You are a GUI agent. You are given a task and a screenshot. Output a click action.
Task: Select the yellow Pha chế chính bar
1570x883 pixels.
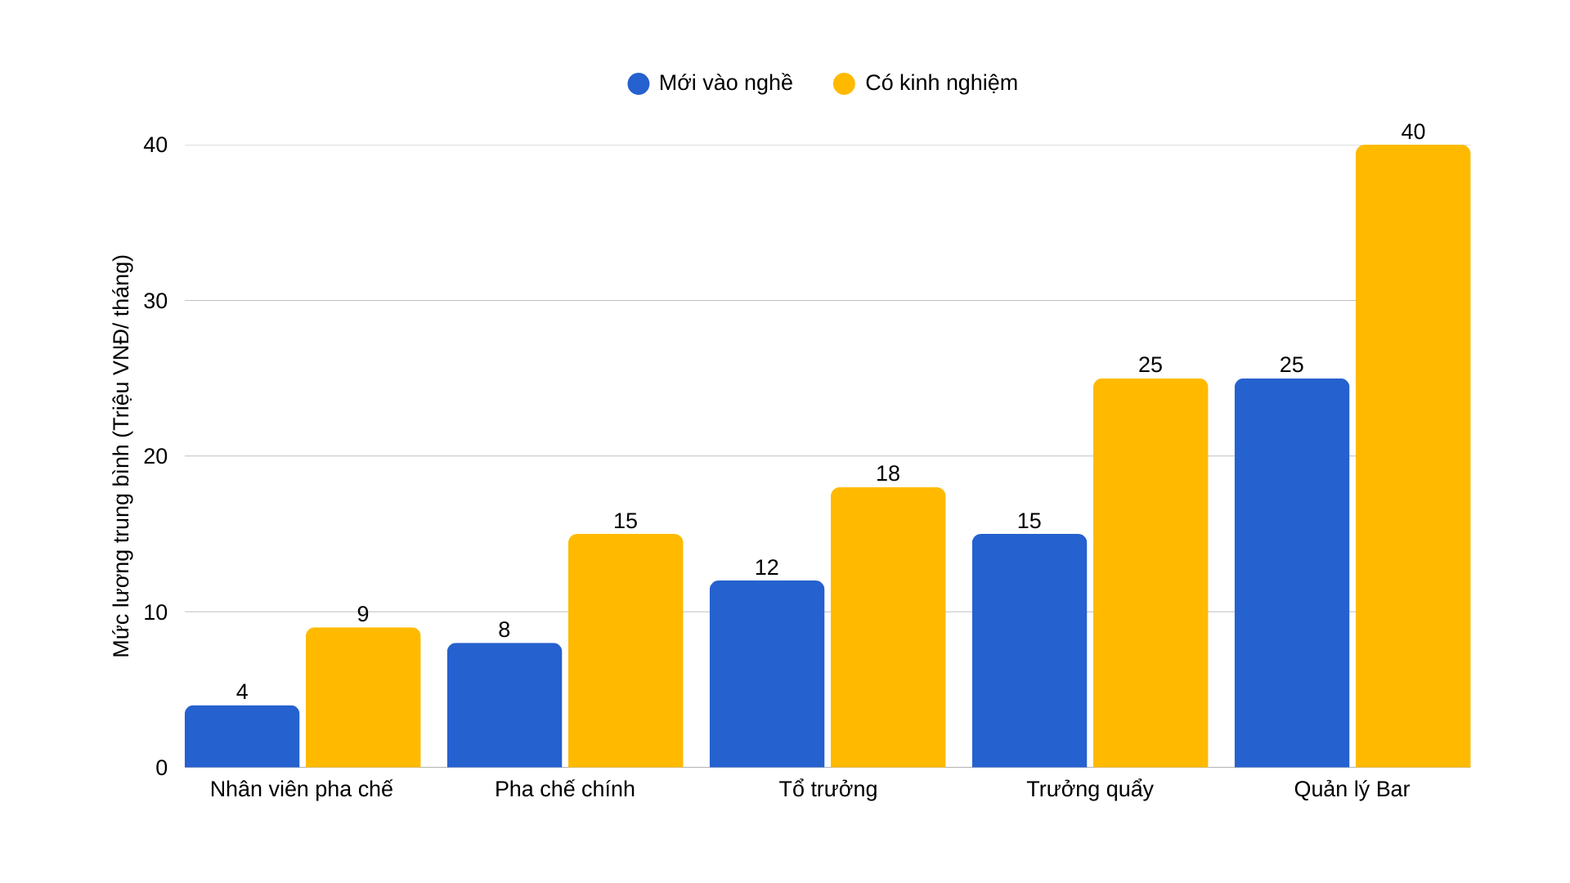[x=626, y=651]
